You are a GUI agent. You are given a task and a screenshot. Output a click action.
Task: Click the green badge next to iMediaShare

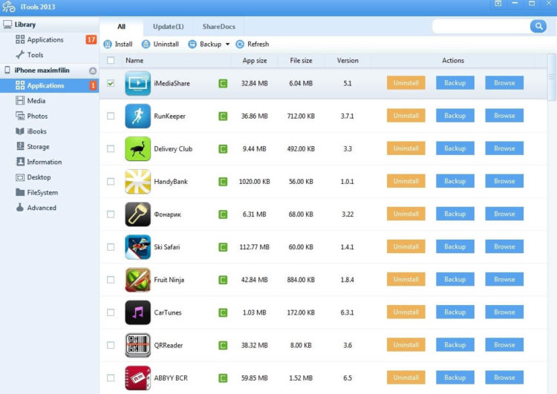(223, 83)
